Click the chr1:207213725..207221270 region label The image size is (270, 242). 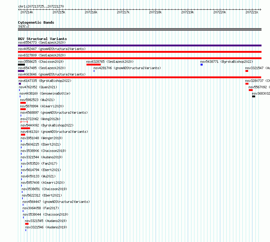point(41,6)
